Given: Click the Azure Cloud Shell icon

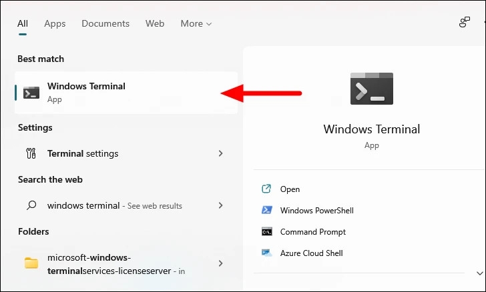Looking at the screenshot, I should pos(267,253).
